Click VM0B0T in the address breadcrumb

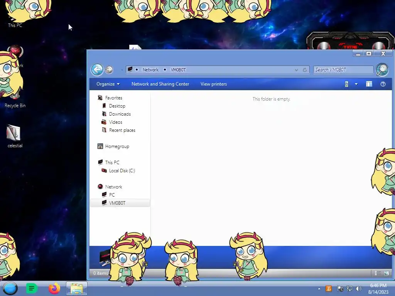(178, 70)
